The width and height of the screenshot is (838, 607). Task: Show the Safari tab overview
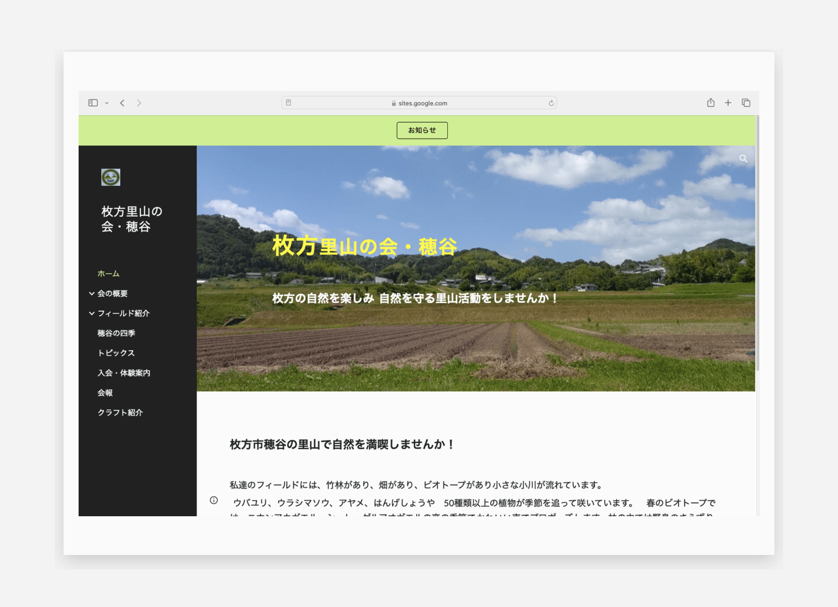[x=746, y=102]
